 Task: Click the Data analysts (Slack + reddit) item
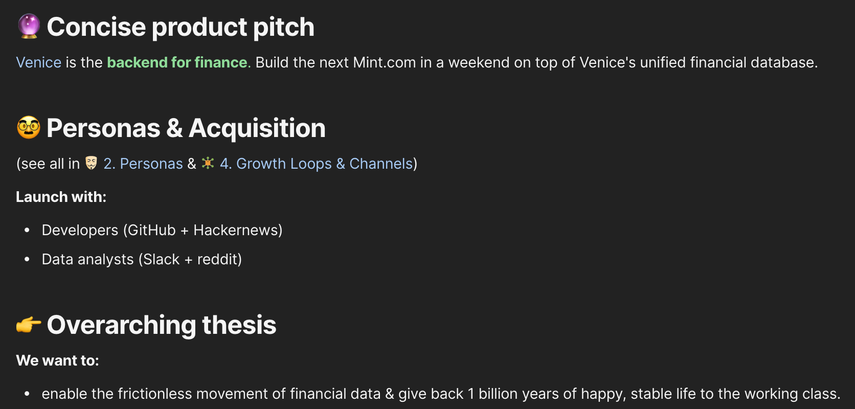(142, 259)
